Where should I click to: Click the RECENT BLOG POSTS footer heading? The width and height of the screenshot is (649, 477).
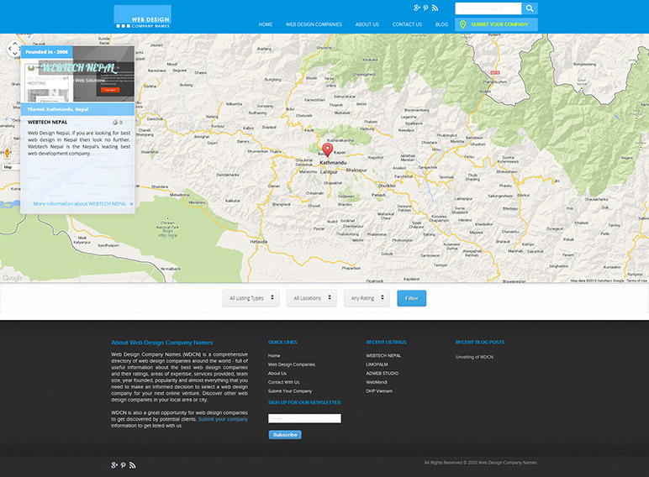480,343
